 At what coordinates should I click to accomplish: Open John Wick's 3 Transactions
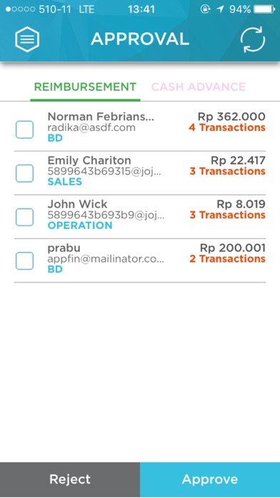click(x=227, y=215)
